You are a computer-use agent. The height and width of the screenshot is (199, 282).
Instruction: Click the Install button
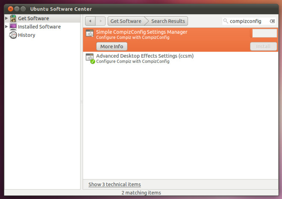pos(264,47)
